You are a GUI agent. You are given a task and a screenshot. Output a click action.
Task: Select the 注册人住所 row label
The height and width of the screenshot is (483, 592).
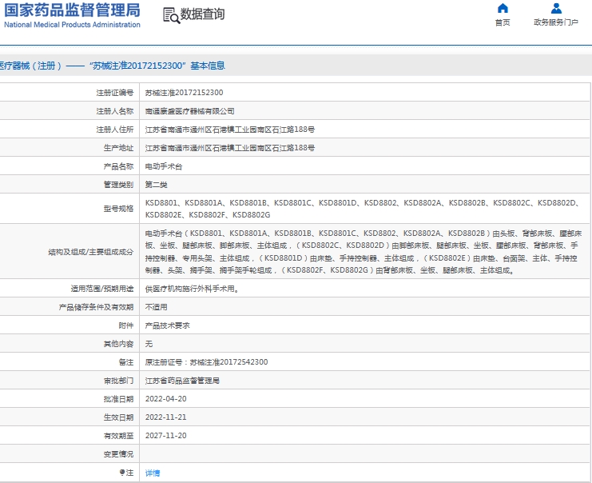[x=115, y=130]
